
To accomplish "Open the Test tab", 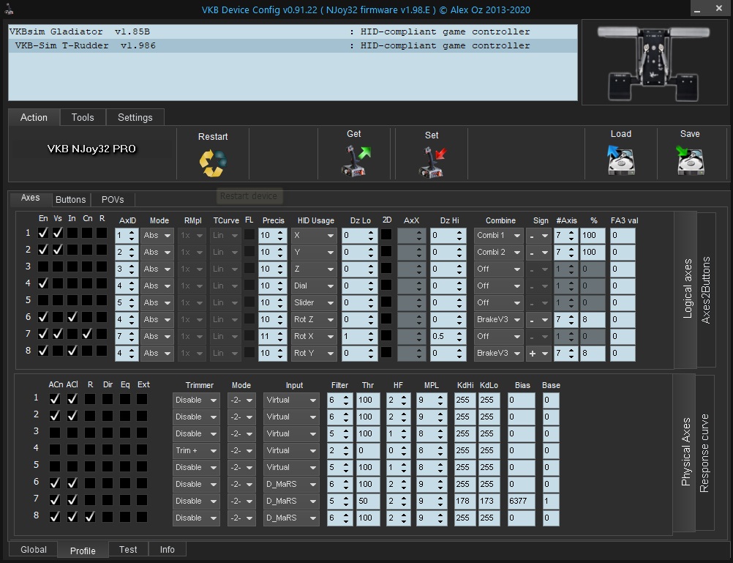I will click(x=128, y=549).
